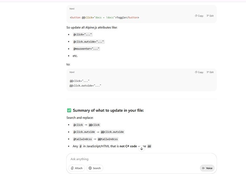Image resolution: width=246 pixels, height=174 pixels.
Task: Click the globe icon in Search button
Action: [x=90, y=168]
